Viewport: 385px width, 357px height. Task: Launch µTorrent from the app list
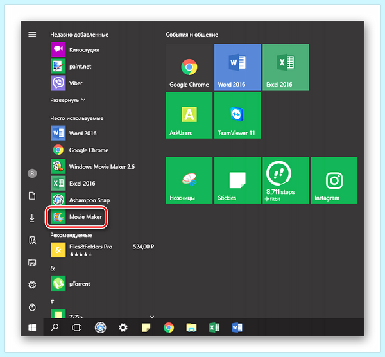[71, 284]
